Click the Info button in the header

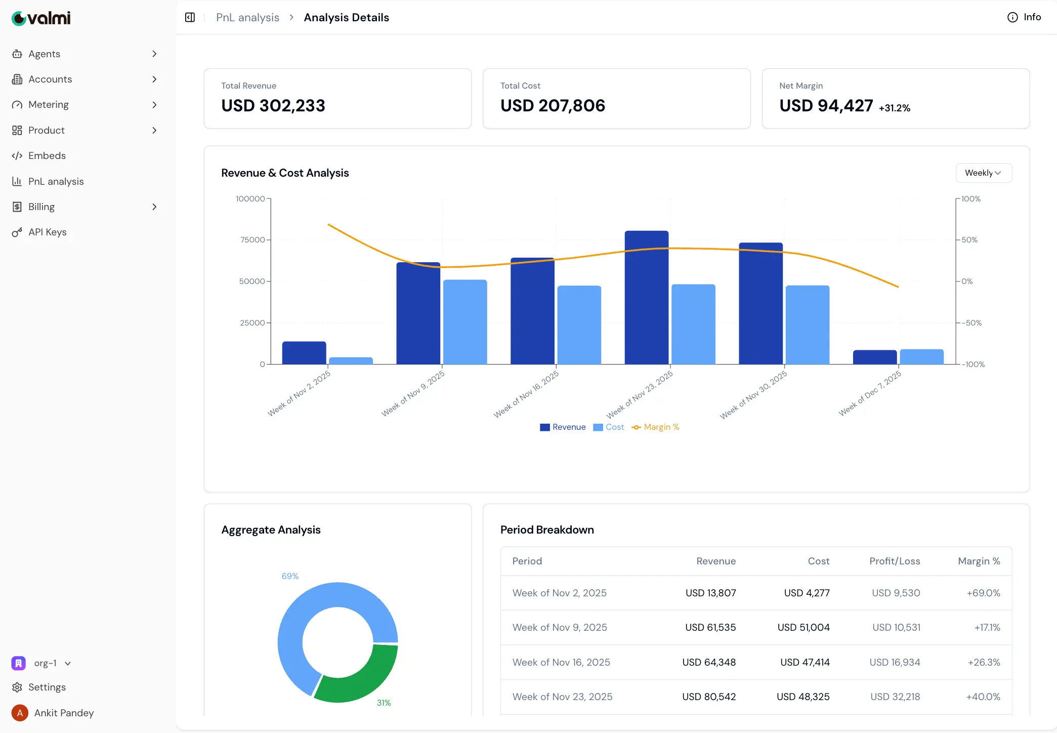pos(1024,17)
